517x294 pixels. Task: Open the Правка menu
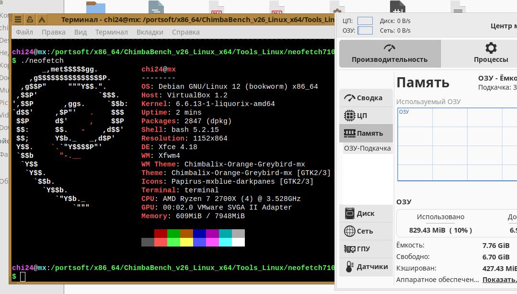tap(53, 32)
